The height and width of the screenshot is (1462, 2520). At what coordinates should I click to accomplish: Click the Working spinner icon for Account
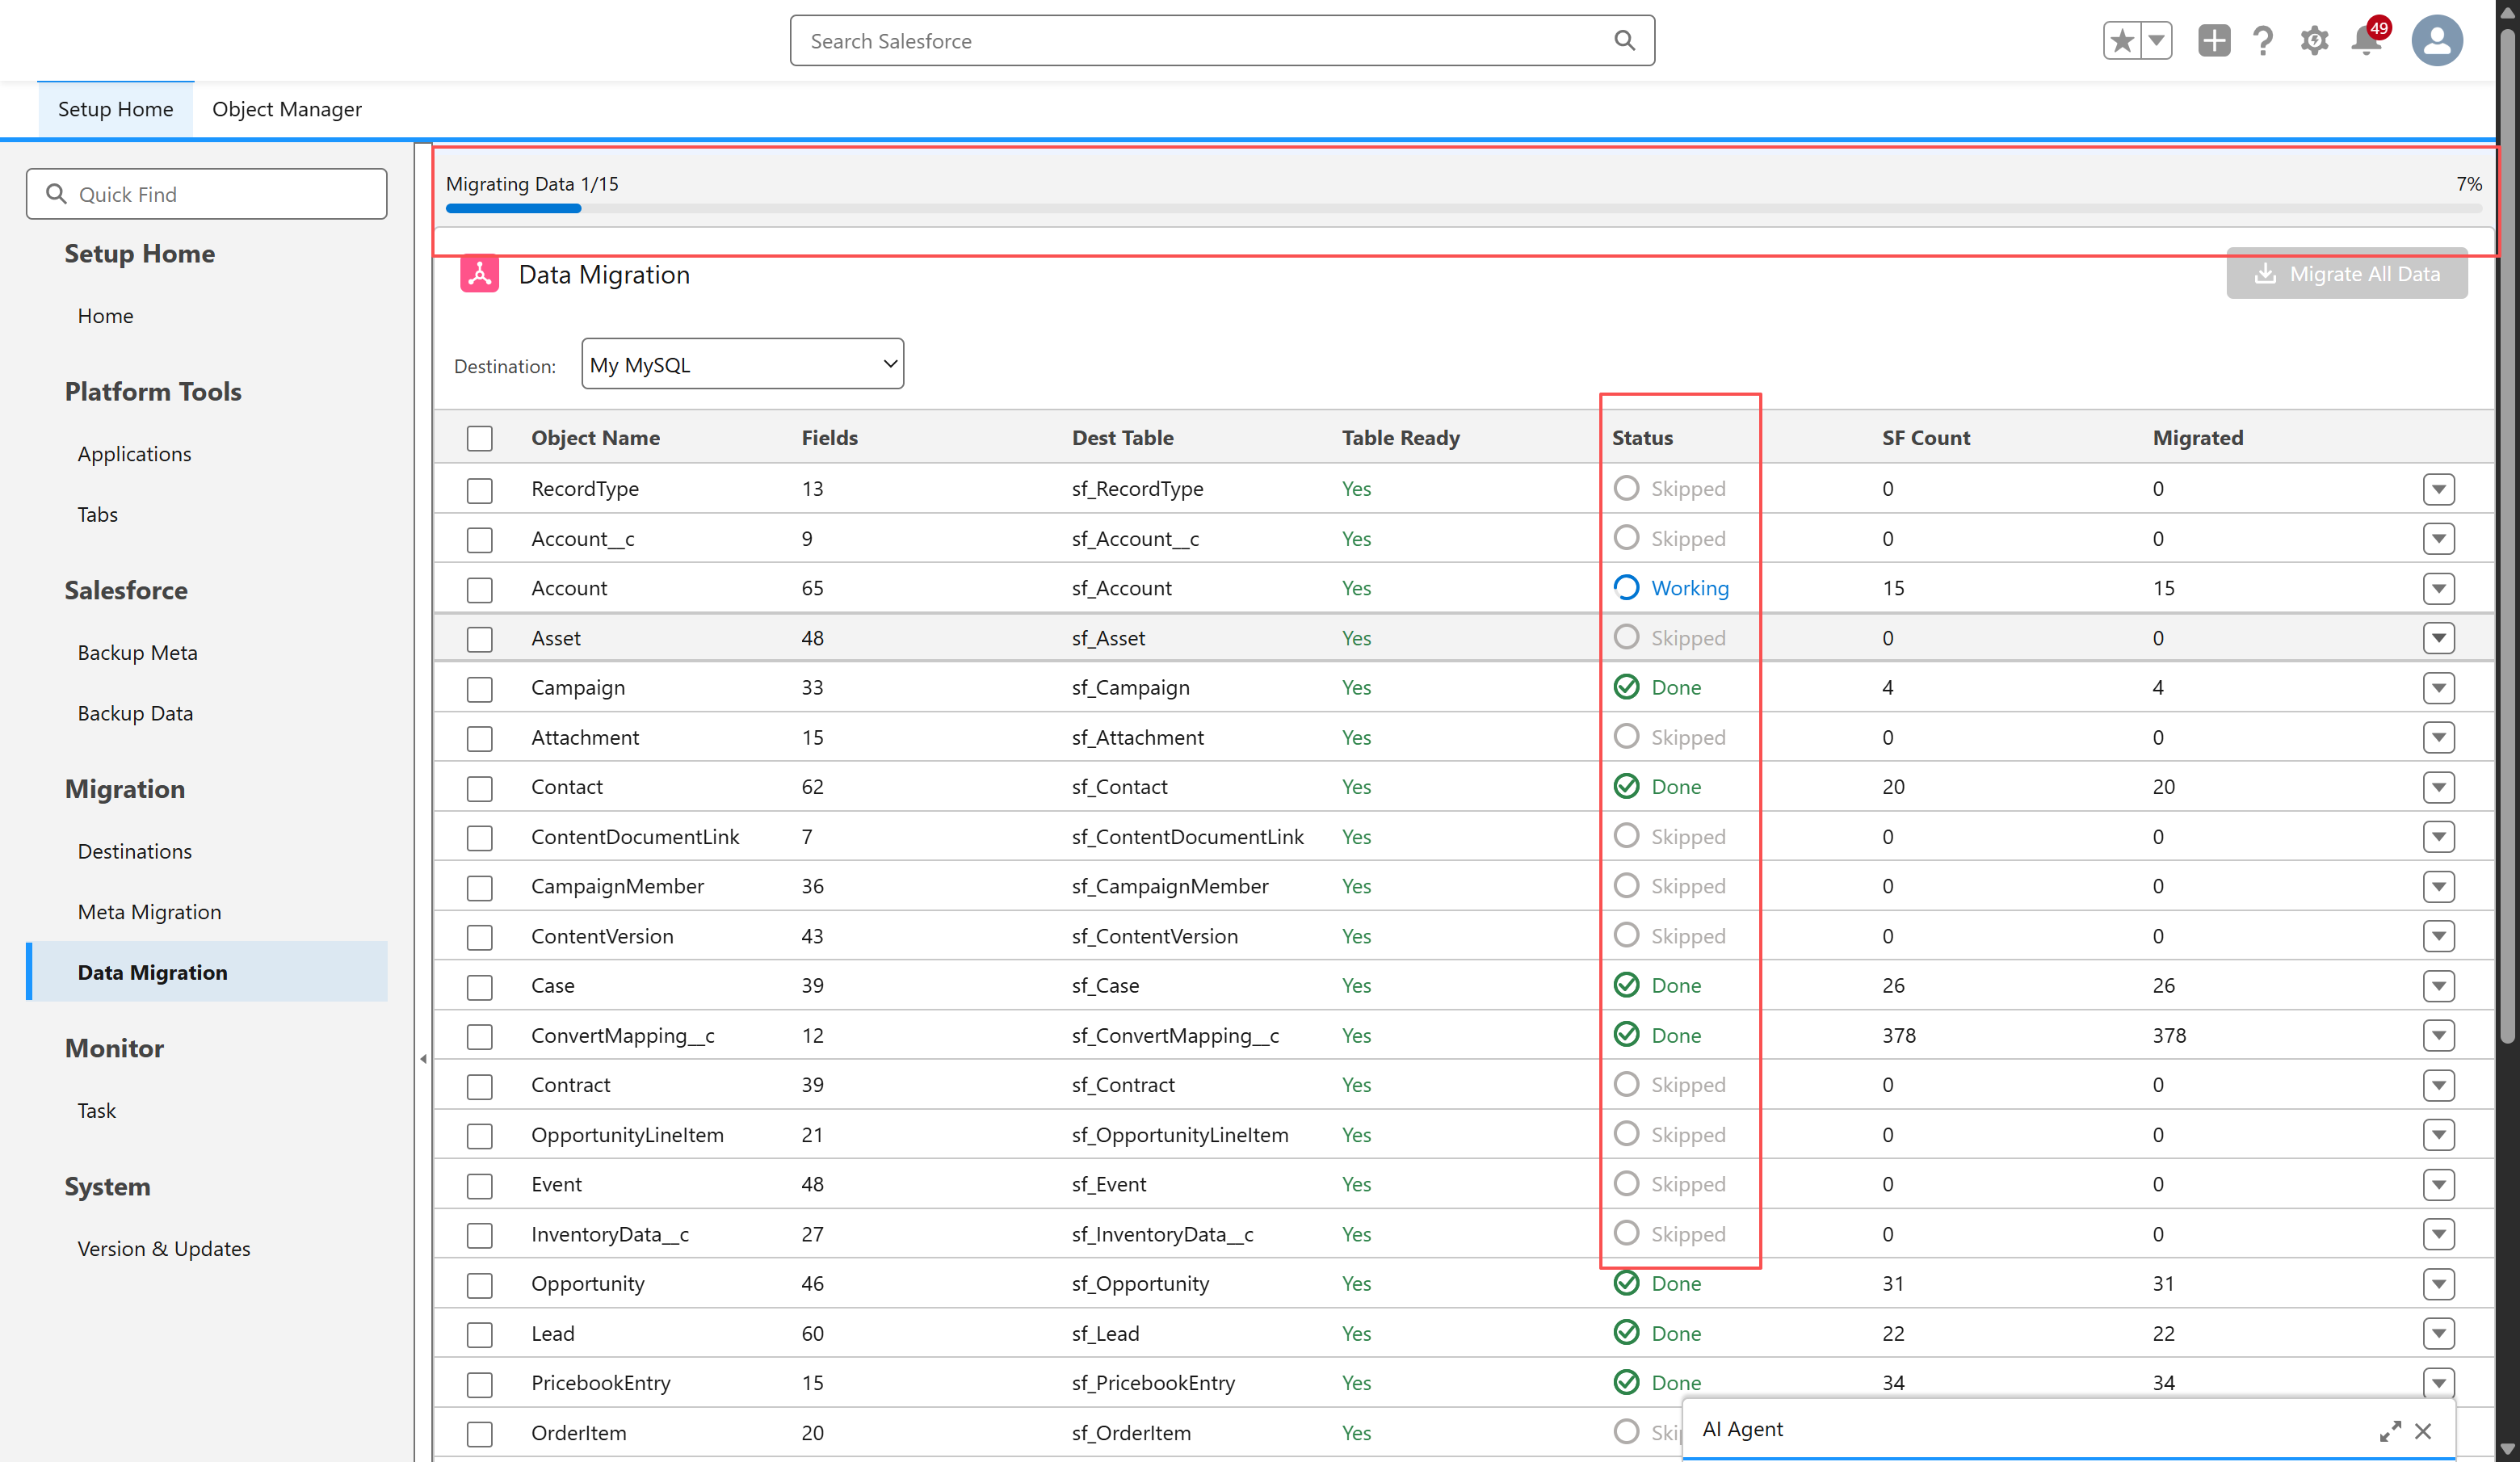pyautogui.click(x=1626, y=587)
